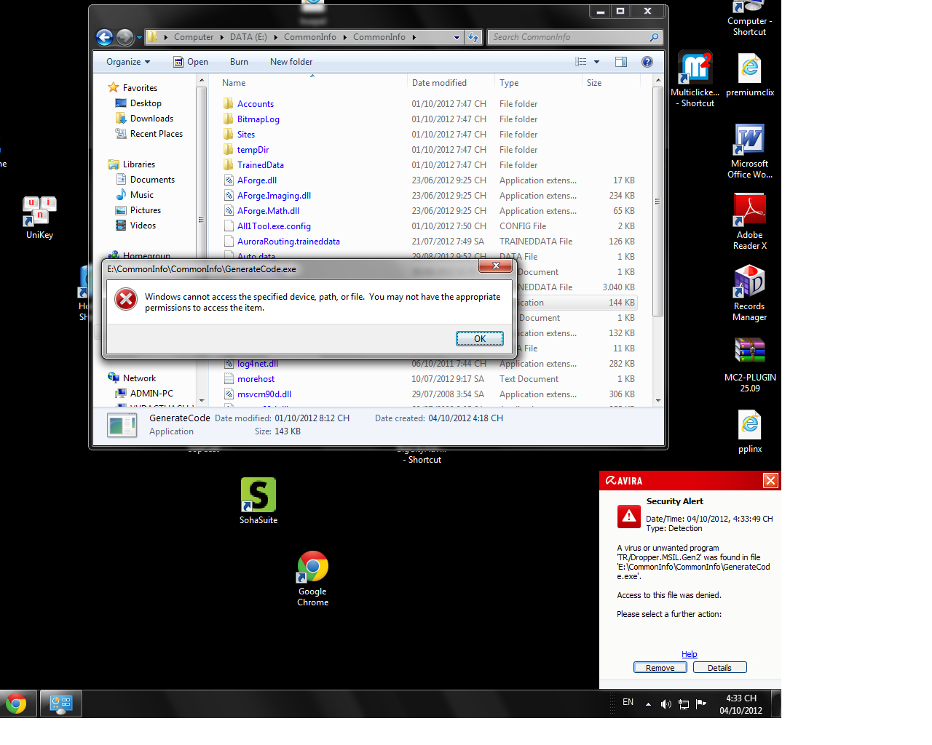Viewport: 932px width, 745px height.
Task: Click into the Search CommonInfo field
Action: tap(569, 37)
